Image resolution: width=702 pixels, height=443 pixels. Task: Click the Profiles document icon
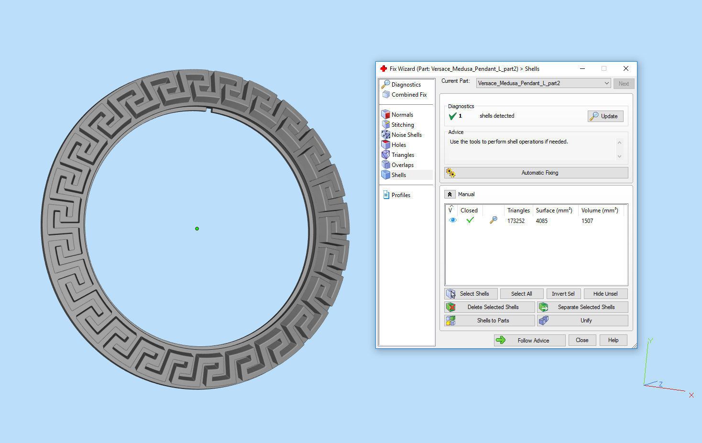(386, 195)
